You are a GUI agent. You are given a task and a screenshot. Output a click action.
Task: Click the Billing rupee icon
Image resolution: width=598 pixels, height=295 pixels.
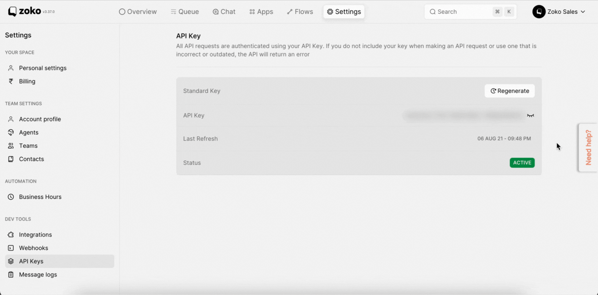[x=11, y=81]
